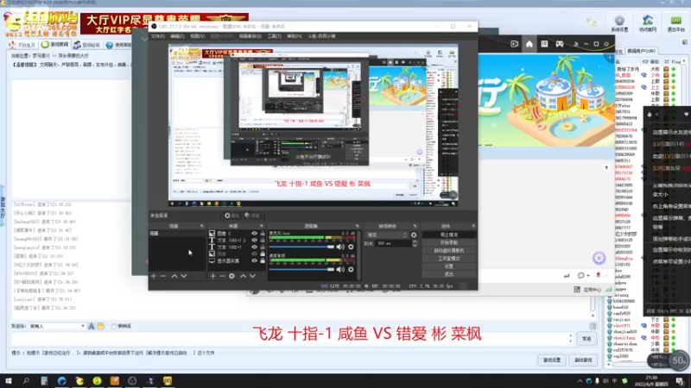Adjust the mic/Aux channel volume slider in OBS mixer
This screenshot has width=691, height=388.
click(x=301, y=247)
